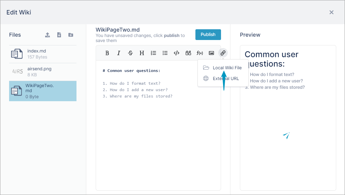This screenshot has width=345, height=195.
Task: Click editor line 'How do I add a new user?'
Action: [138, 90]
